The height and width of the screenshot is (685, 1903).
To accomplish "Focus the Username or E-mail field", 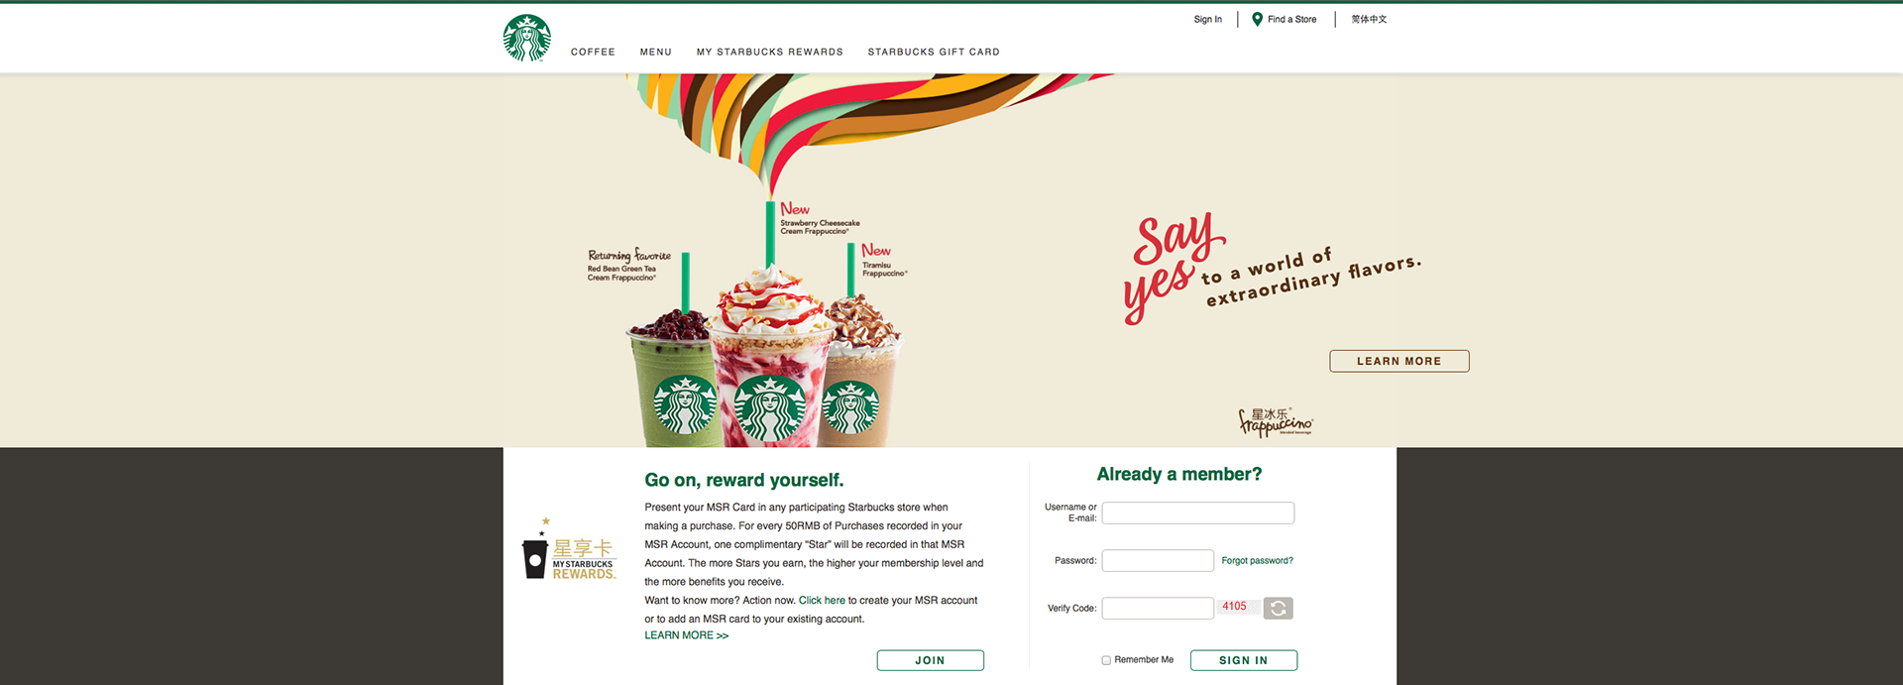I will [x=1198, y=513].
